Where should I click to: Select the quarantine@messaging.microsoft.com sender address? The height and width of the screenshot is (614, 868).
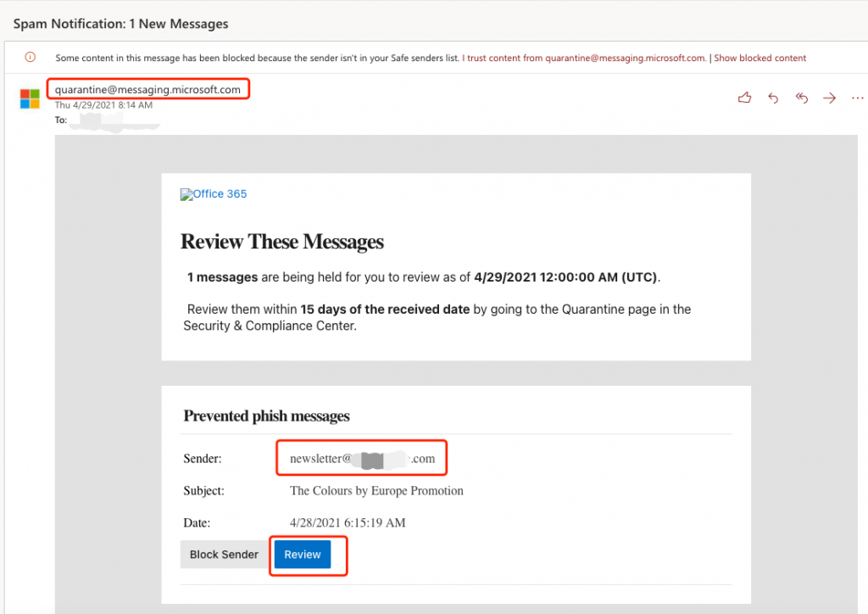[x=147, y=90]
